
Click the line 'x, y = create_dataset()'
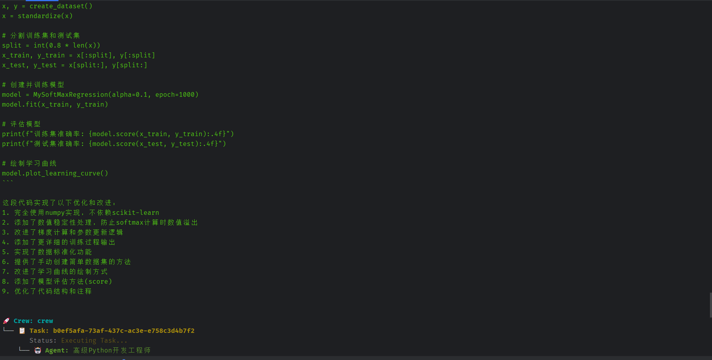click(47, 6)
